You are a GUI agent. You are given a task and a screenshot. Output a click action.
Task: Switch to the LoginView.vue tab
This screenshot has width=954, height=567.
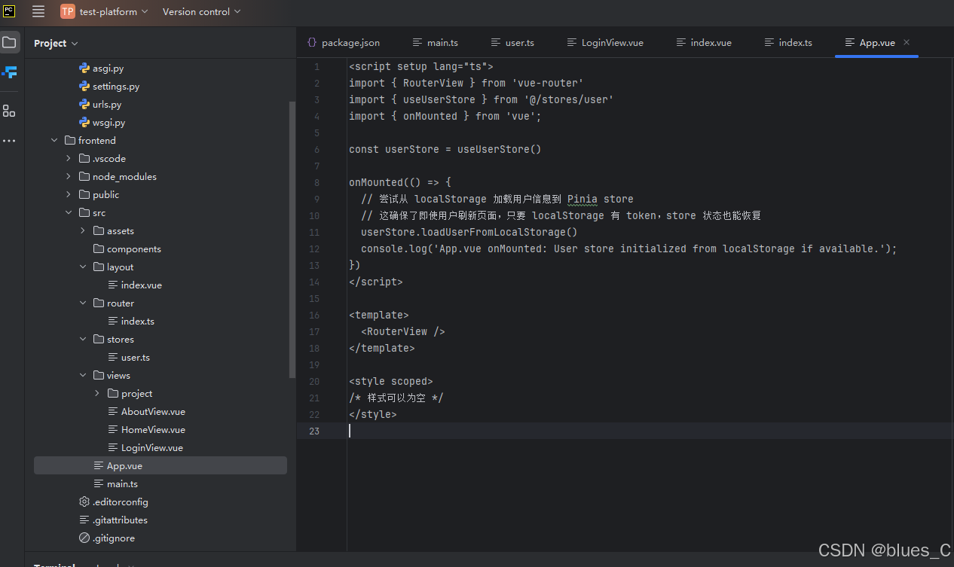[605, 43]
